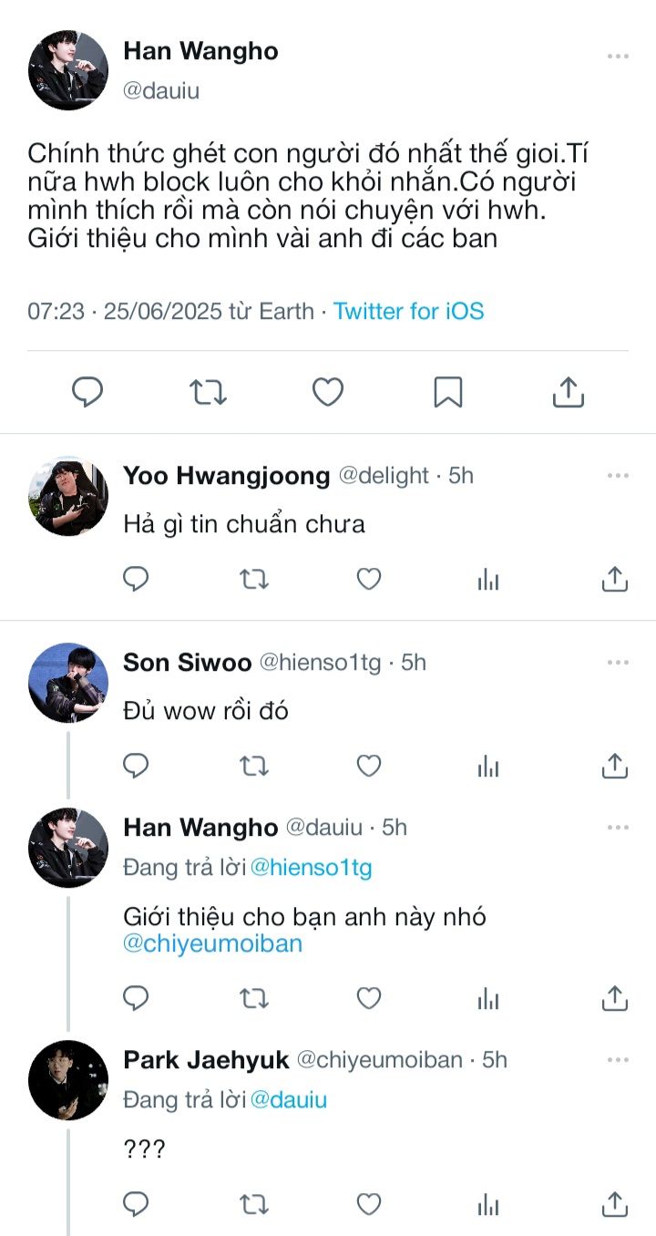Screen dimensions: 656x1236
Task: Retweet the main Han Wangho tweet
Action: pos(208,392)
